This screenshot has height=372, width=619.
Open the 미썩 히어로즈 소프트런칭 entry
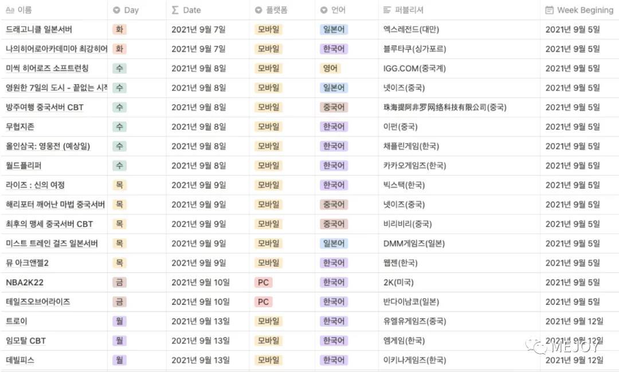pyautogui.click(x=47, y=68)
